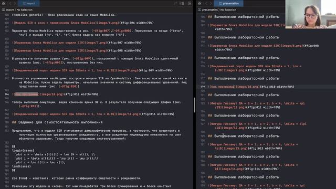Place cursor in 'Код программы' on presentation line 119
The height and width of the screenshot is (189, 336).
223,87
